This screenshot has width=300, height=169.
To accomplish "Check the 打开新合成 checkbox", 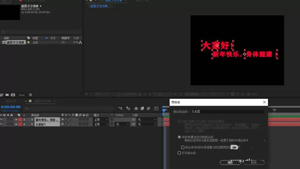I will click(x=179, y=153).
